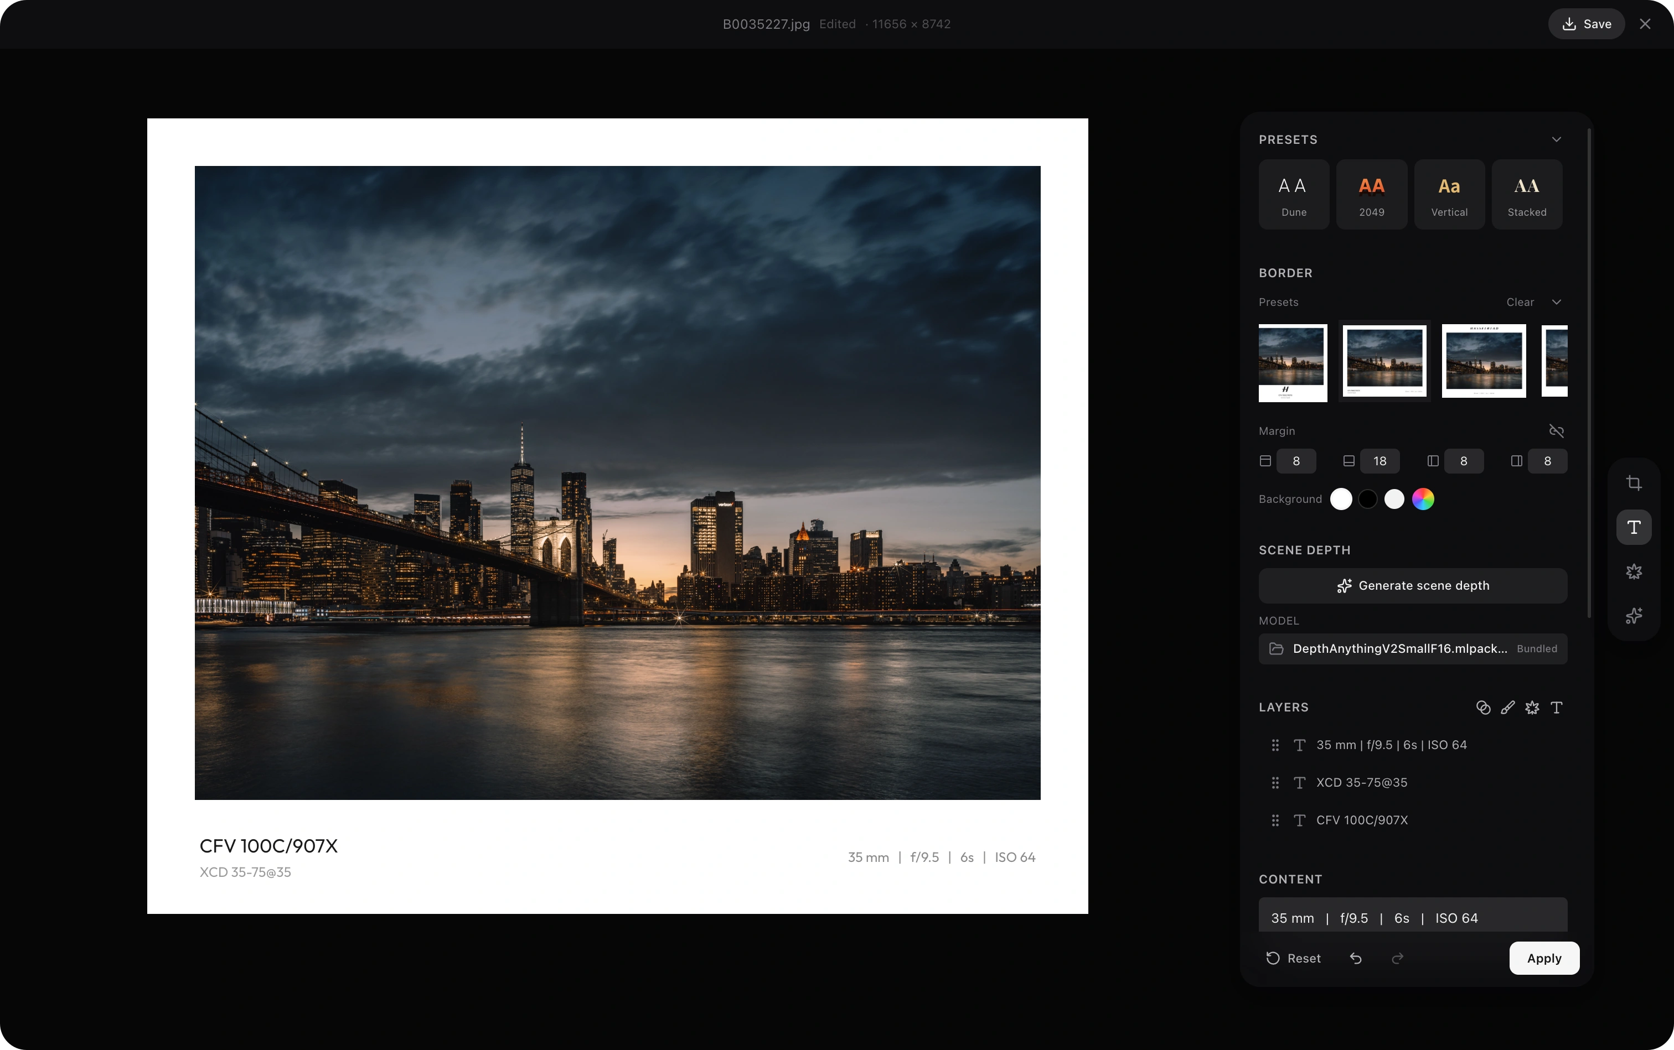Image resolution: width=1674 pixels, height=1050 pixels.
Task: Open the maple leaf tool in sidebar
Action: 1634,571
